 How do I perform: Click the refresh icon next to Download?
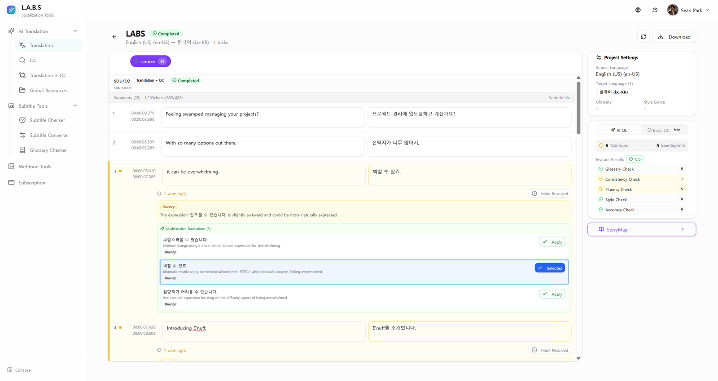[x=643, y=37]
